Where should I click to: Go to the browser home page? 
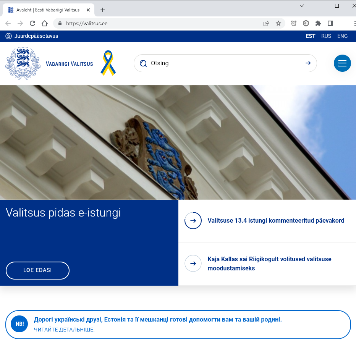click(x=45, y=23)
